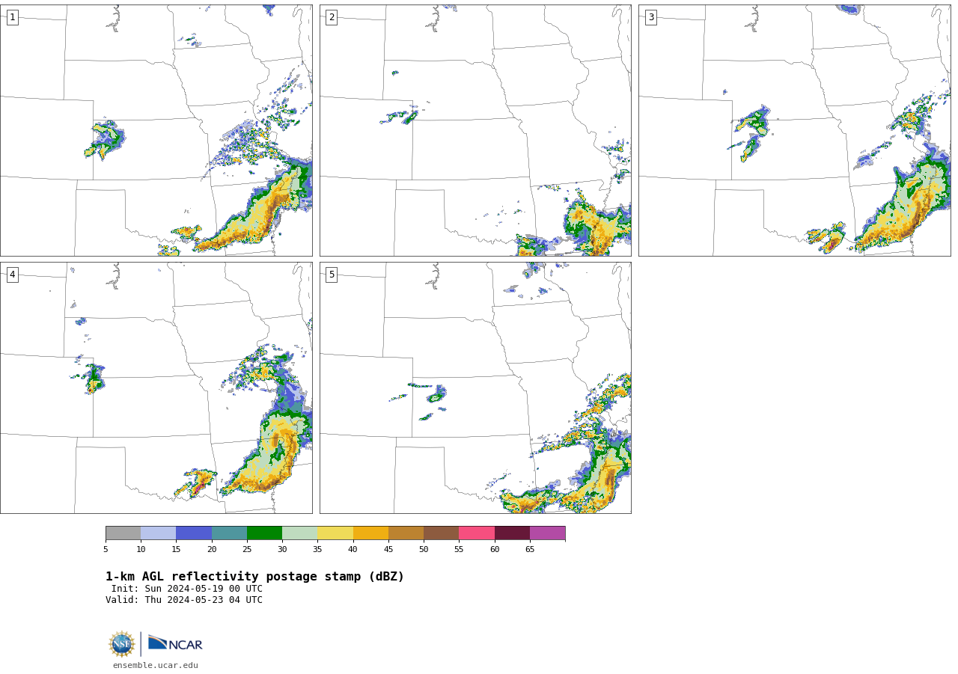Click the NCAR logo
This screenshot has width=958, height=674.
(x=175, y=643)
